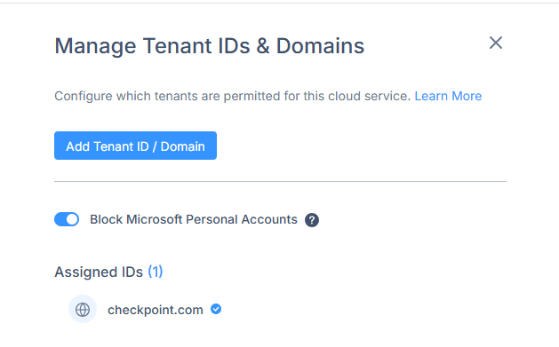Click the blue verified badge after checkpoint.com
The height and width of the screenshot is (347, 559).
coord(216,309)
